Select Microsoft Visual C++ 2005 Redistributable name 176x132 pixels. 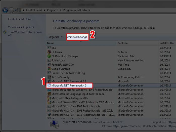[76, 106]
